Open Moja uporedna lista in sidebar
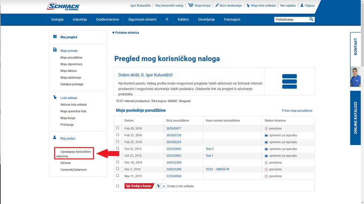Image resolution: width=364 pixels, height=204 pixels. 73,111
